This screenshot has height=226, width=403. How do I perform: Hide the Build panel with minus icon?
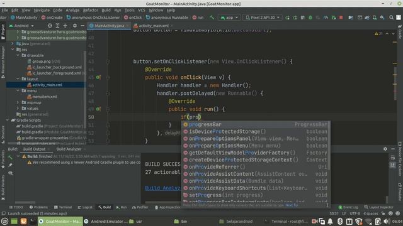point(393,149)
